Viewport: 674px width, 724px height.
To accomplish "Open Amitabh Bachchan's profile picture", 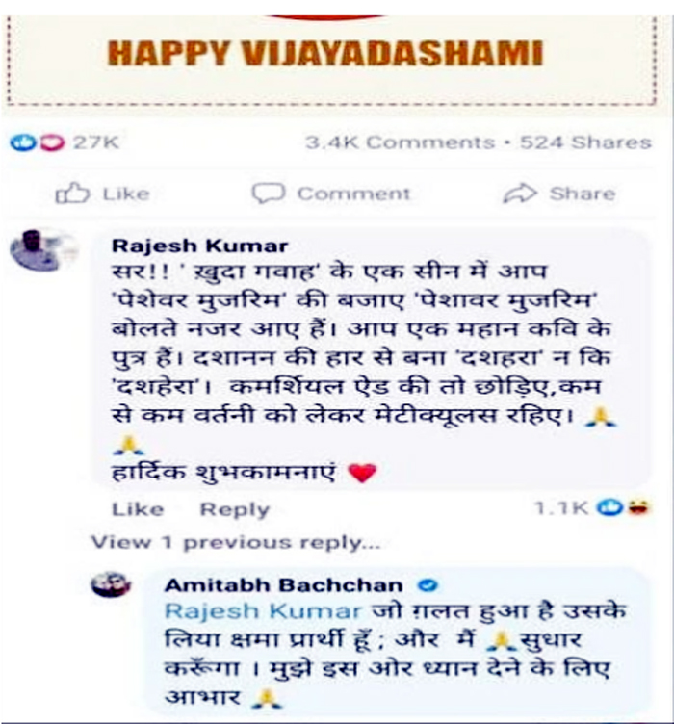I will point(111,585).
